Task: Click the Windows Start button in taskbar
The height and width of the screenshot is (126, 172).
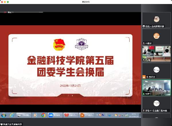Action: pyautogui.click(x=4, y=115)
